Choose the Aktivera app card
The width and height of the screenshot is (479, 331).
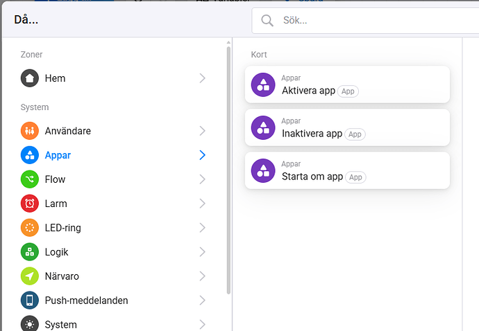(347, 84)
